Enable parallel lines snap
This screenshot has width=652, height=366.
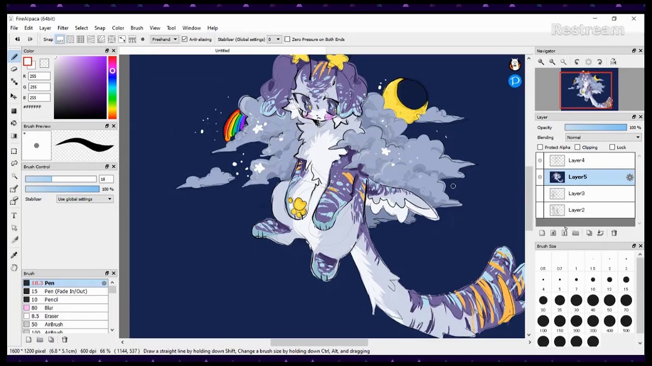click(x=70, y=39)
